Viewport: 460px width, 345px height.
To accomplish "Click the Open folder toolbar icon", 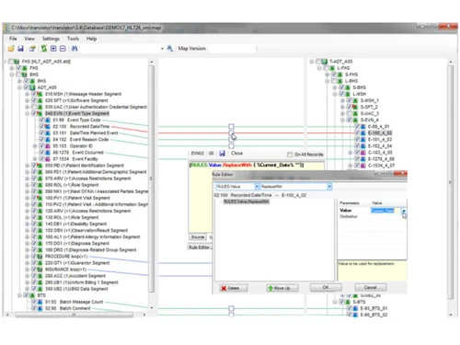I will pos(11,49).
